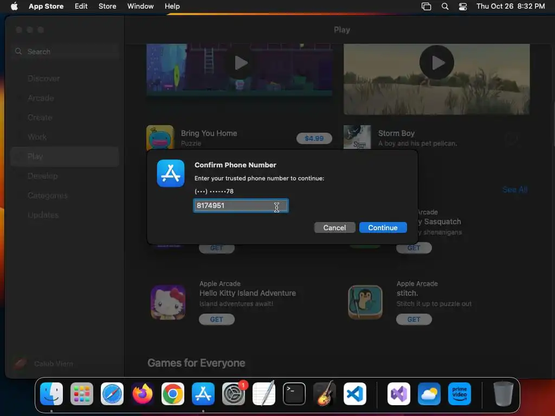Open the Apple menu
This screenshot has height=416, width=555.
pos(14,6)
